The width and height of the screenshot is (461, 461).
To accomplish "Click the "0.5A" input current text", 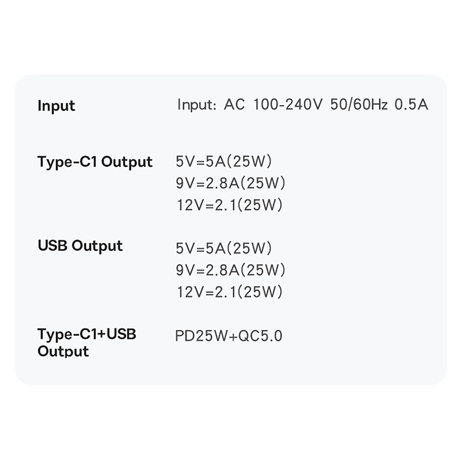I will (411, 104).
